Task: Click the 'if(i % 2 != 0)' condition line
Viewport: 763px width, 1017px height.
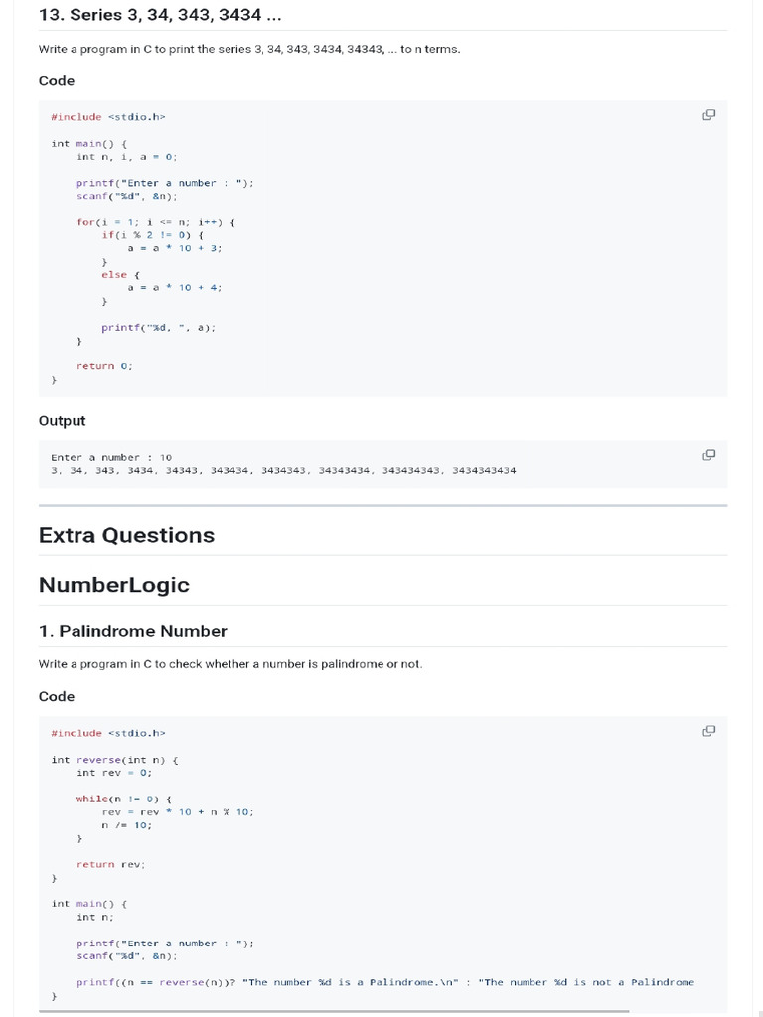Action: click(x=152, y=235)
